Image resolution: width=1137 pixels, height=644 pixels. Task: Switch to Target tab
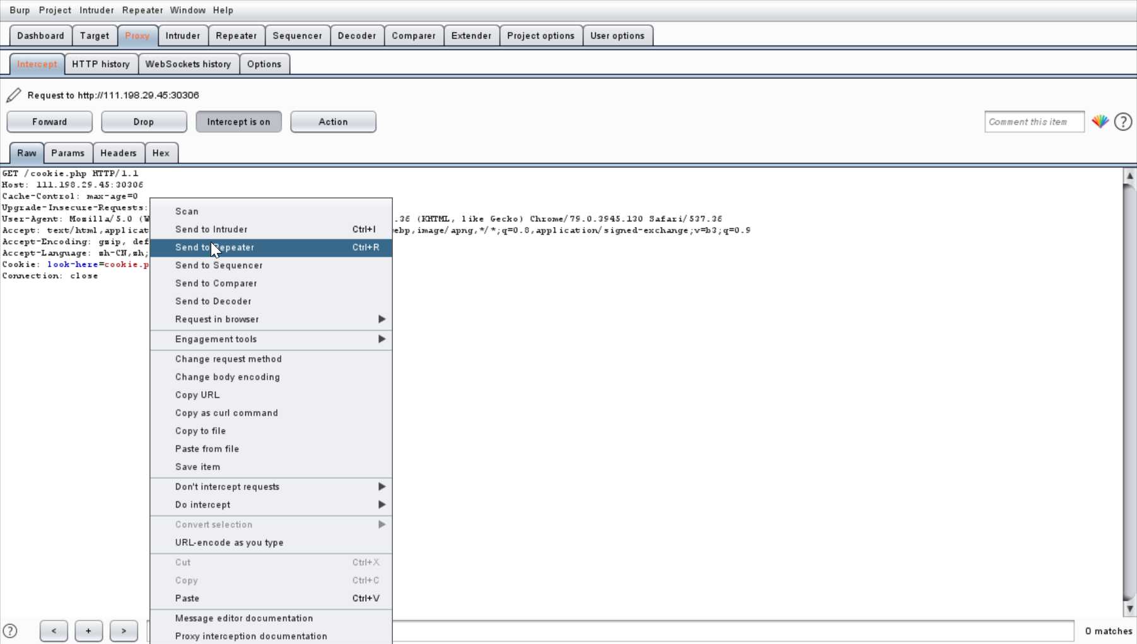click(x=95, y=36)
